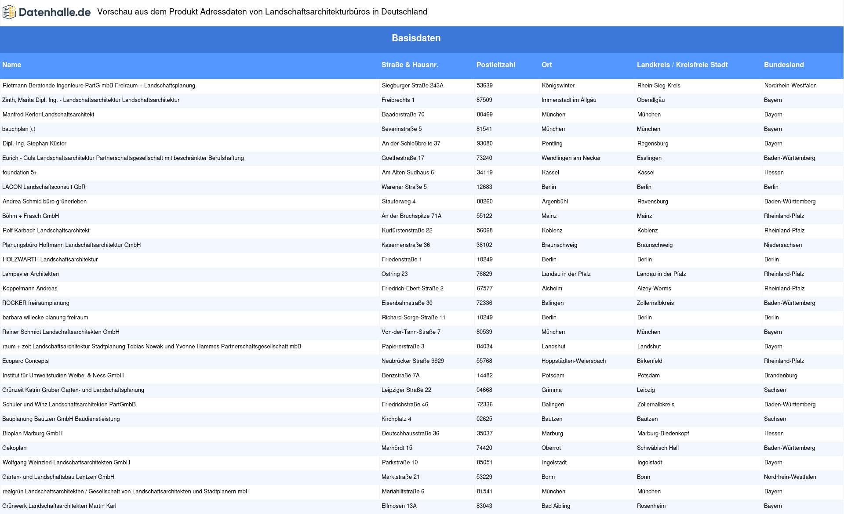Image resolution: width=844 pixels, height=514 pixels.
Task: Click the Ort column header
Action: [547, 65]
